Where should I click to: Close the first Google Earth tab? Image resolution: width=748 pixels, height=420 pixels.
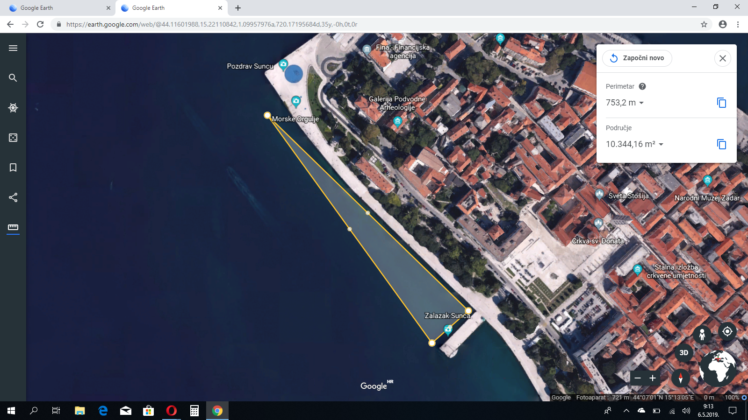coord(108,8)
